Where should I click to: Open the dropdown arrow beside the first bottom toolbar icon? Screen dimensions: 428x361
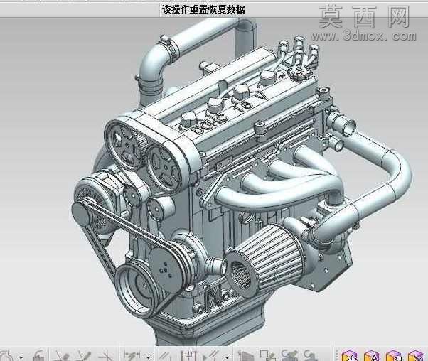point(21,357)
